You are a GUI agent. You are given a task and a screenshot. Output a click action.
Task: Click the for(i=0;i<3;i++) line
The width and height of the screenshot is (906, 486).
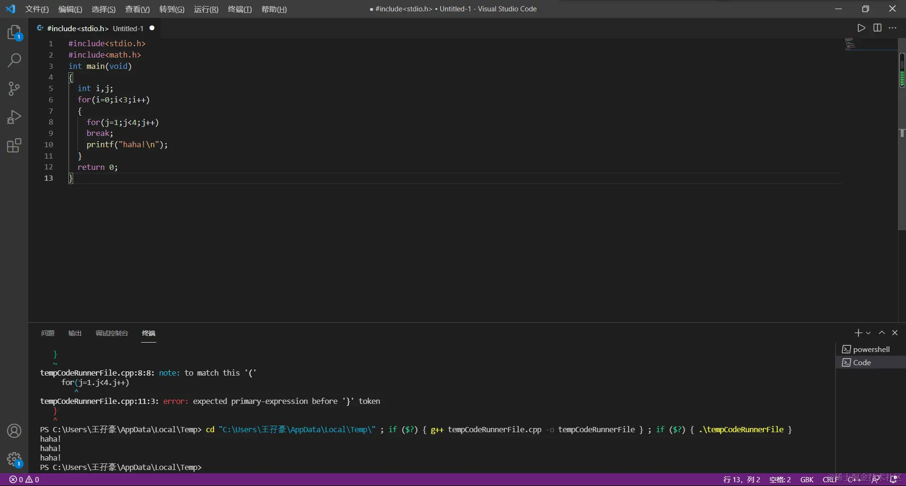tap(114, 100)
